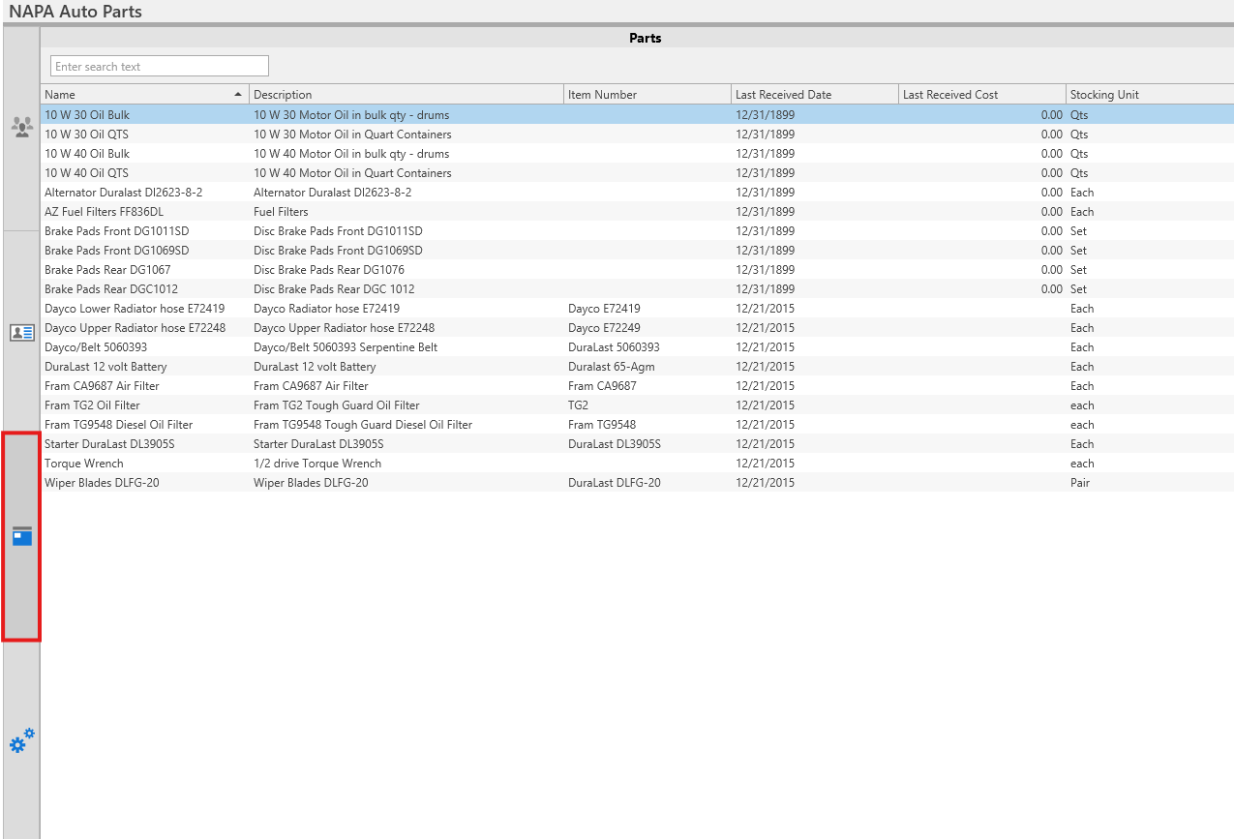Open the settings gears icon
Viewport: 1234px width, 839px height.
tap(21, 741)
